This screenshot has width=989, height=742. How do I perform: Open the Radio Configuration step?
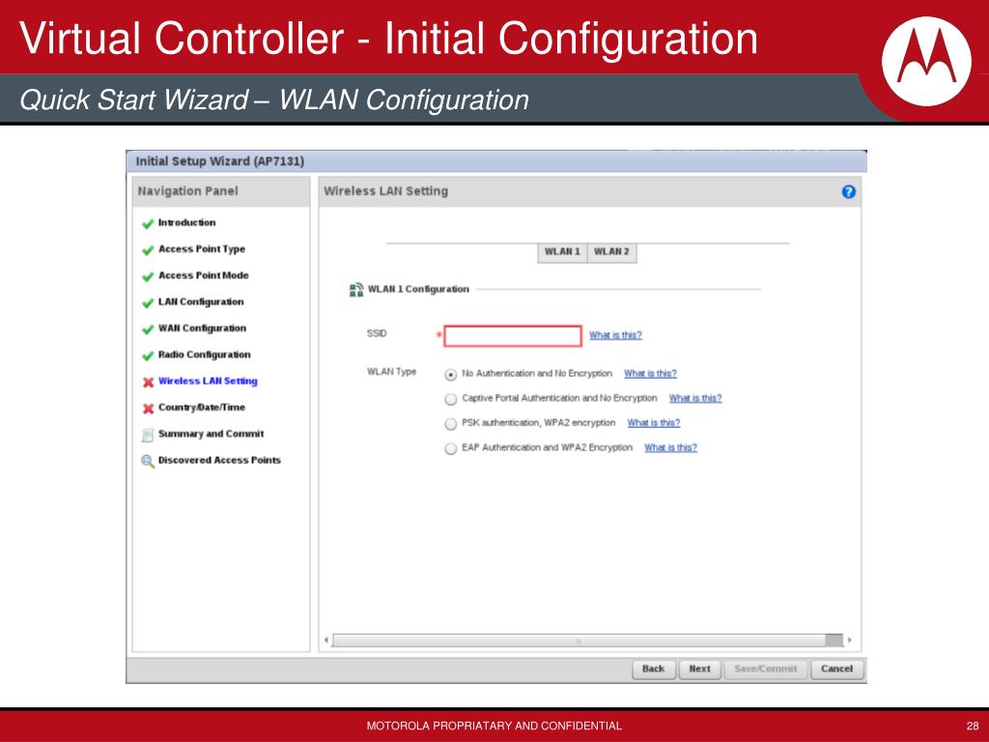click(x=205, y=355)
